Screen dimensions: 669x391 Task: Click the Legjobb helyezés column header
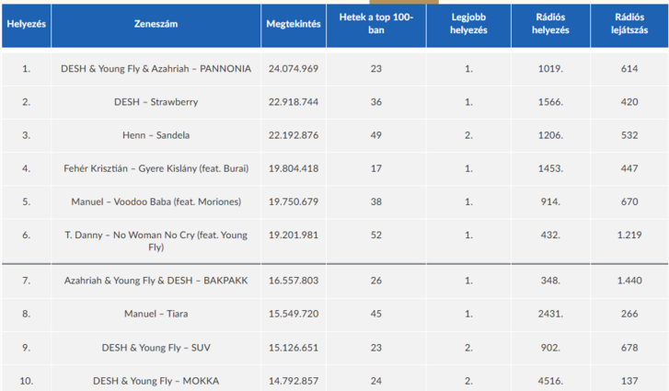tap(468, 24)
